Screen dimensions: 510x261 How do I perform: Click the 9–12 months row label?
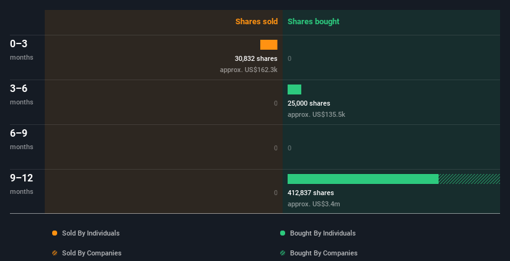pos(22,184)
